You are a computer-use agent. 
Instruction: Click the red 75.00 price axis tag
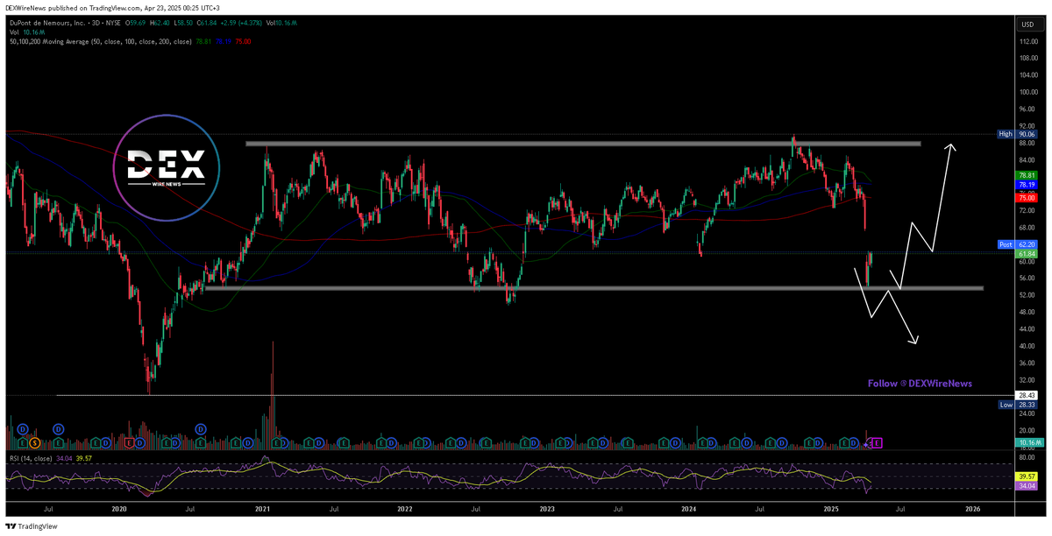[x=1027, y=198]
